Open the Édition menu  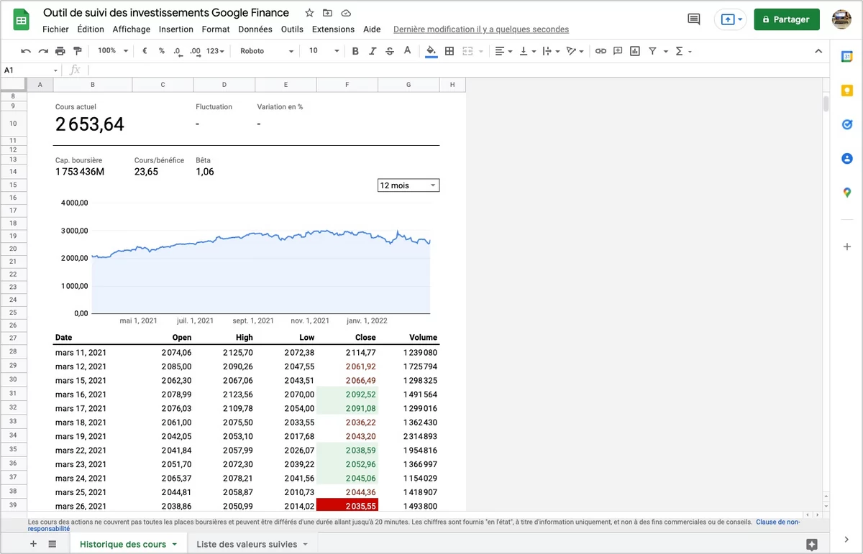[x=91, y=29]
